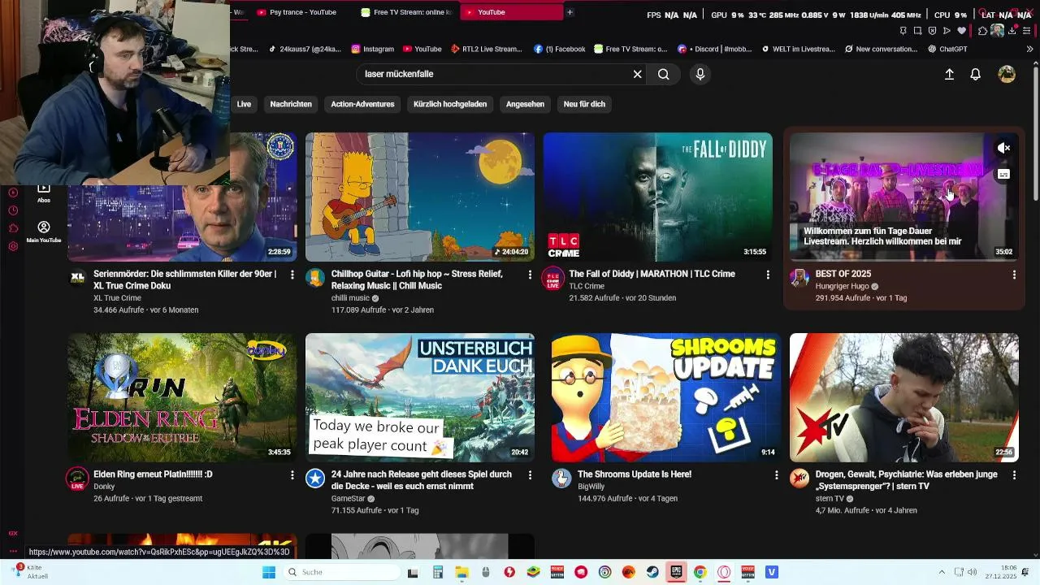Open the ChatGPT bookmark
The image size is (1040, 585).
pos(947,49)
